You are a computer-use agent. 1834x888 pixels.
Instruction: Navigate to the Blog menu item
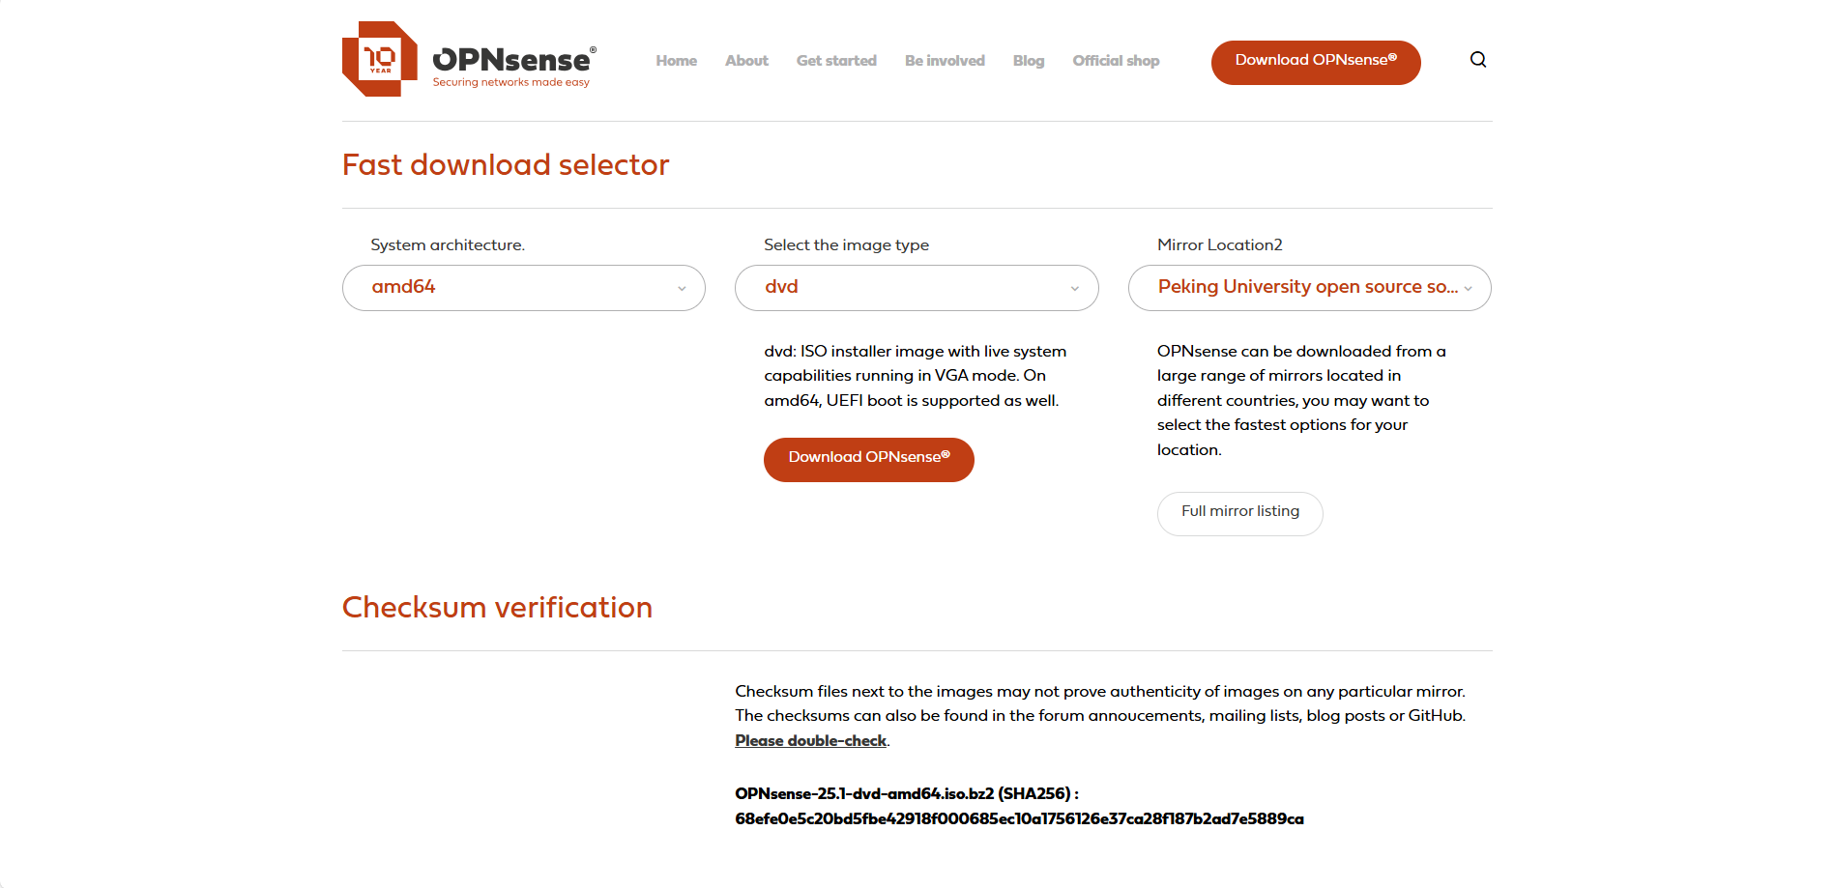coord(1028,61)
